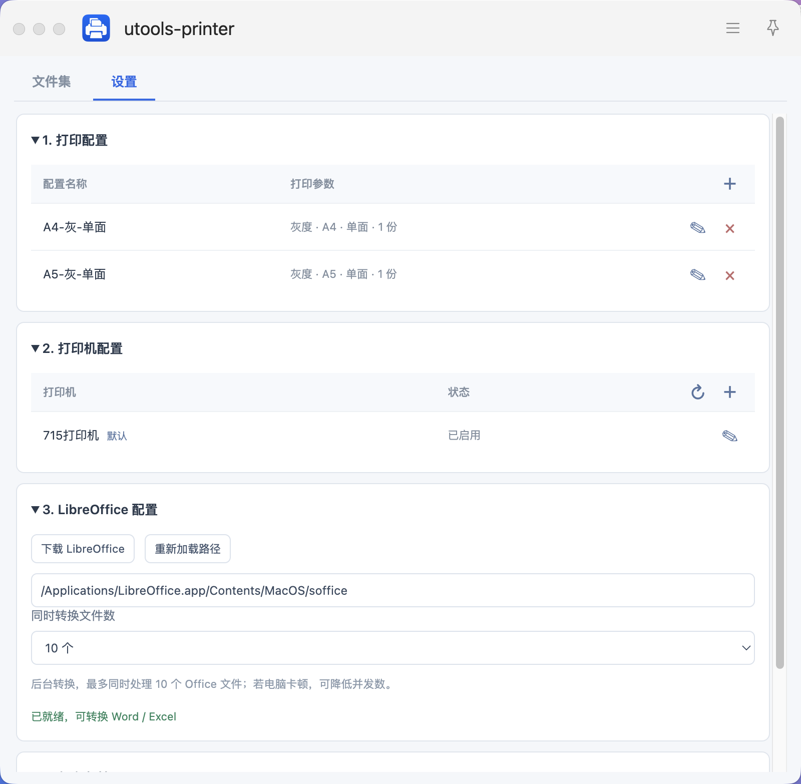801x784 pixels.
Task: Refresh the printer list
Action: [x=698, y=392]
